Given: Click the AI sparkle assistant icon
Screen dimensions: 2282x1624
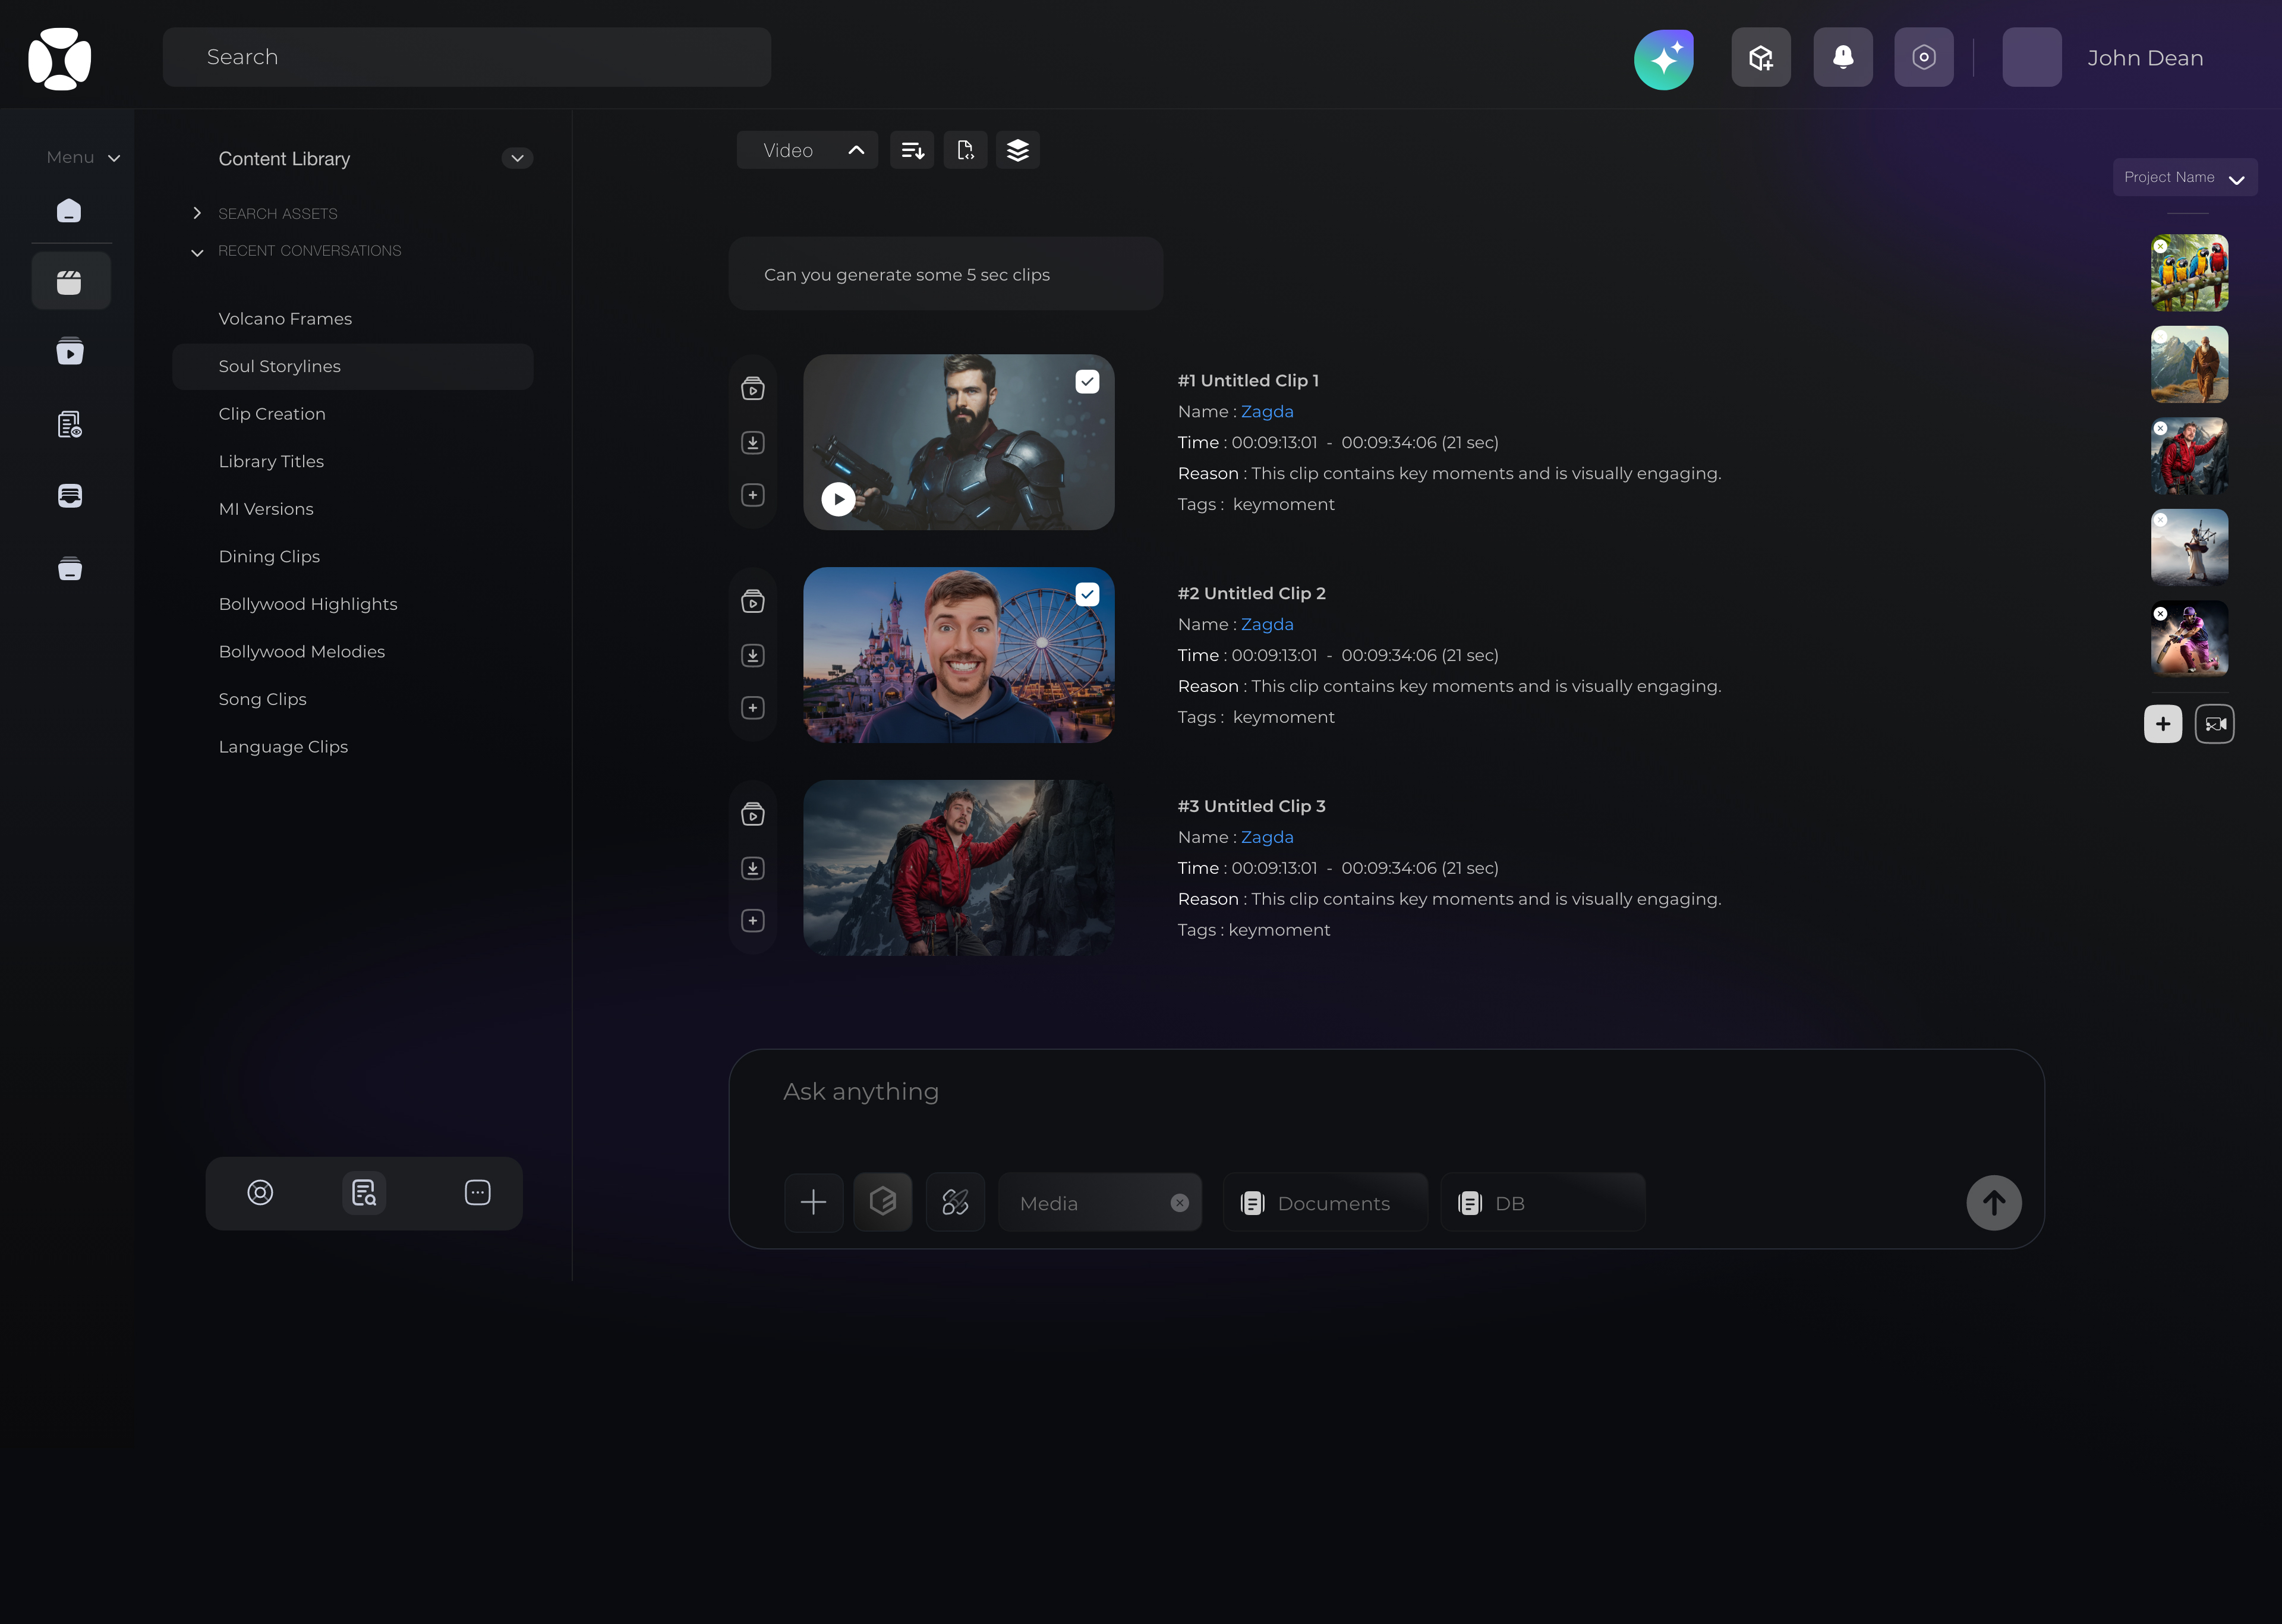Looking at the screenshot, I should pyautogui.click(x=1663, y=58).
